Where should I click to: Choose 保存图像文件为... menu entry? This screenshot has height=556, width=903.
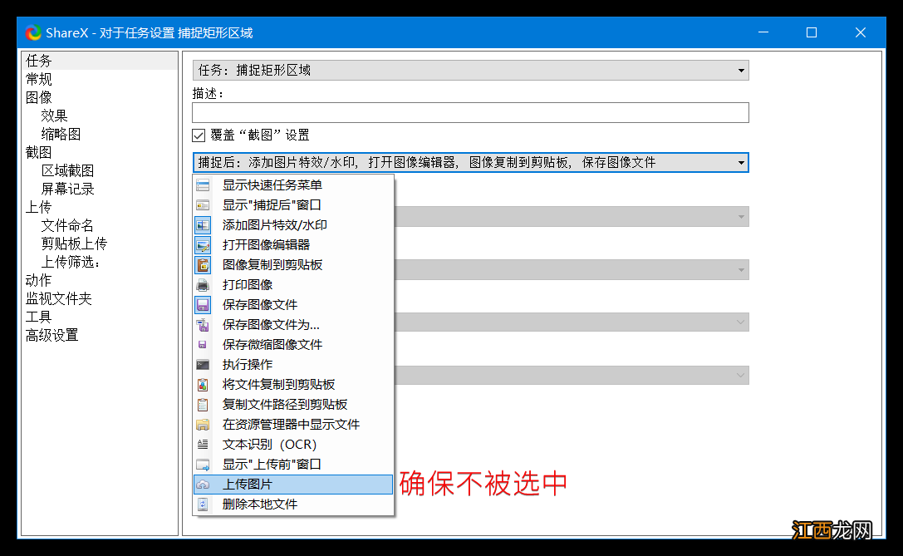point(294,325)
